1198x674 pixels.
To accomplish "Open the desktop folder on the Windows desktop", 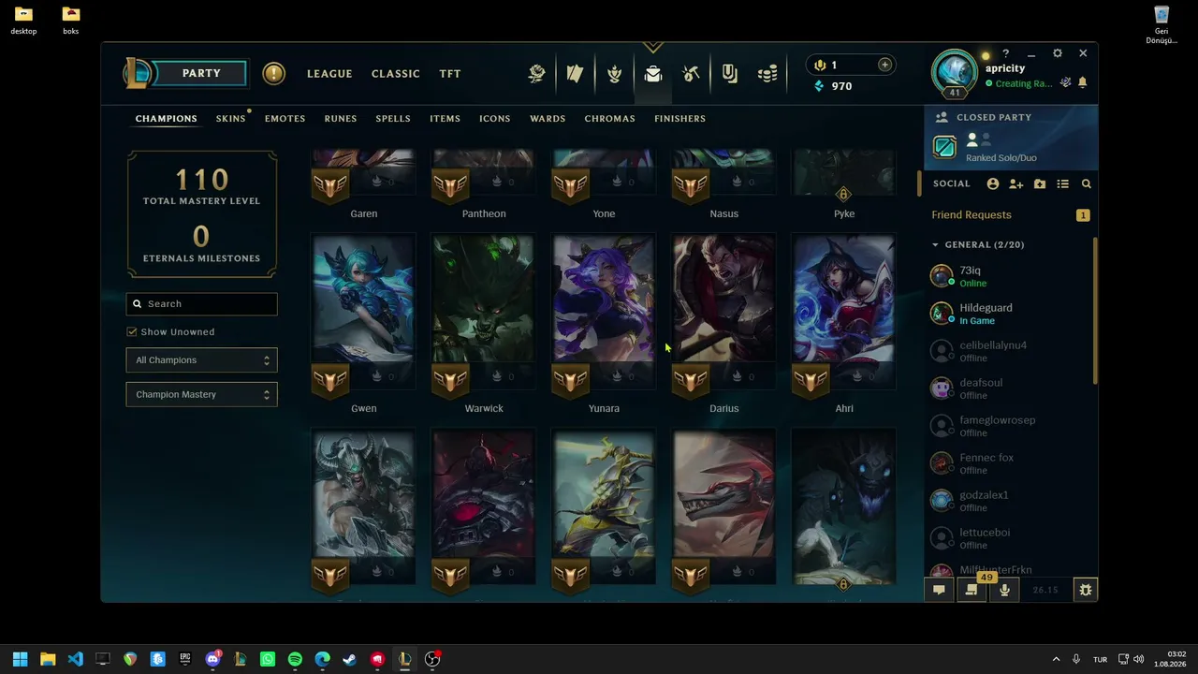I will coord(23,20).
